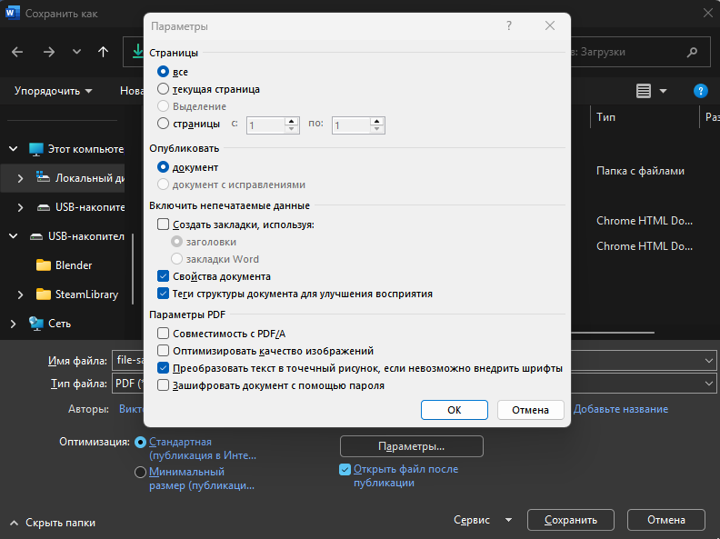Click the 'Сеть' network icon

point(36,324)
